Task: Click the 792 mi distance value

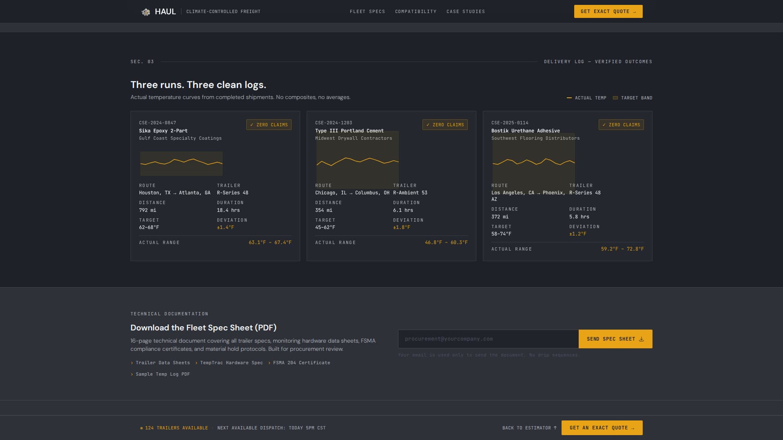Action: click(x=148, y=210)
